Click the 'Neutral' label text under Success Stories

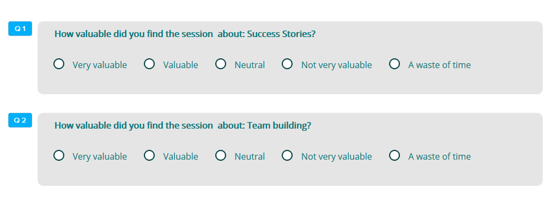pos(250,65)
